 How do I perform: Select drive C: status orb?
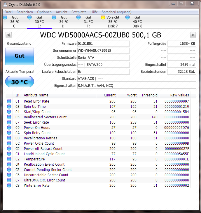[x=5, y=17]
